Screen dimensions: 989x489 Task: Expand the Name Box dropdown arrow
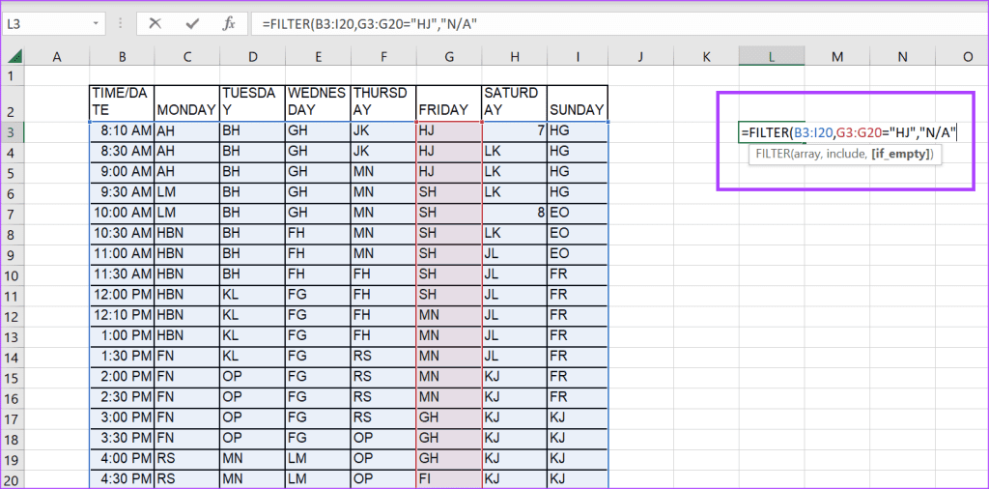coord(97,22)
